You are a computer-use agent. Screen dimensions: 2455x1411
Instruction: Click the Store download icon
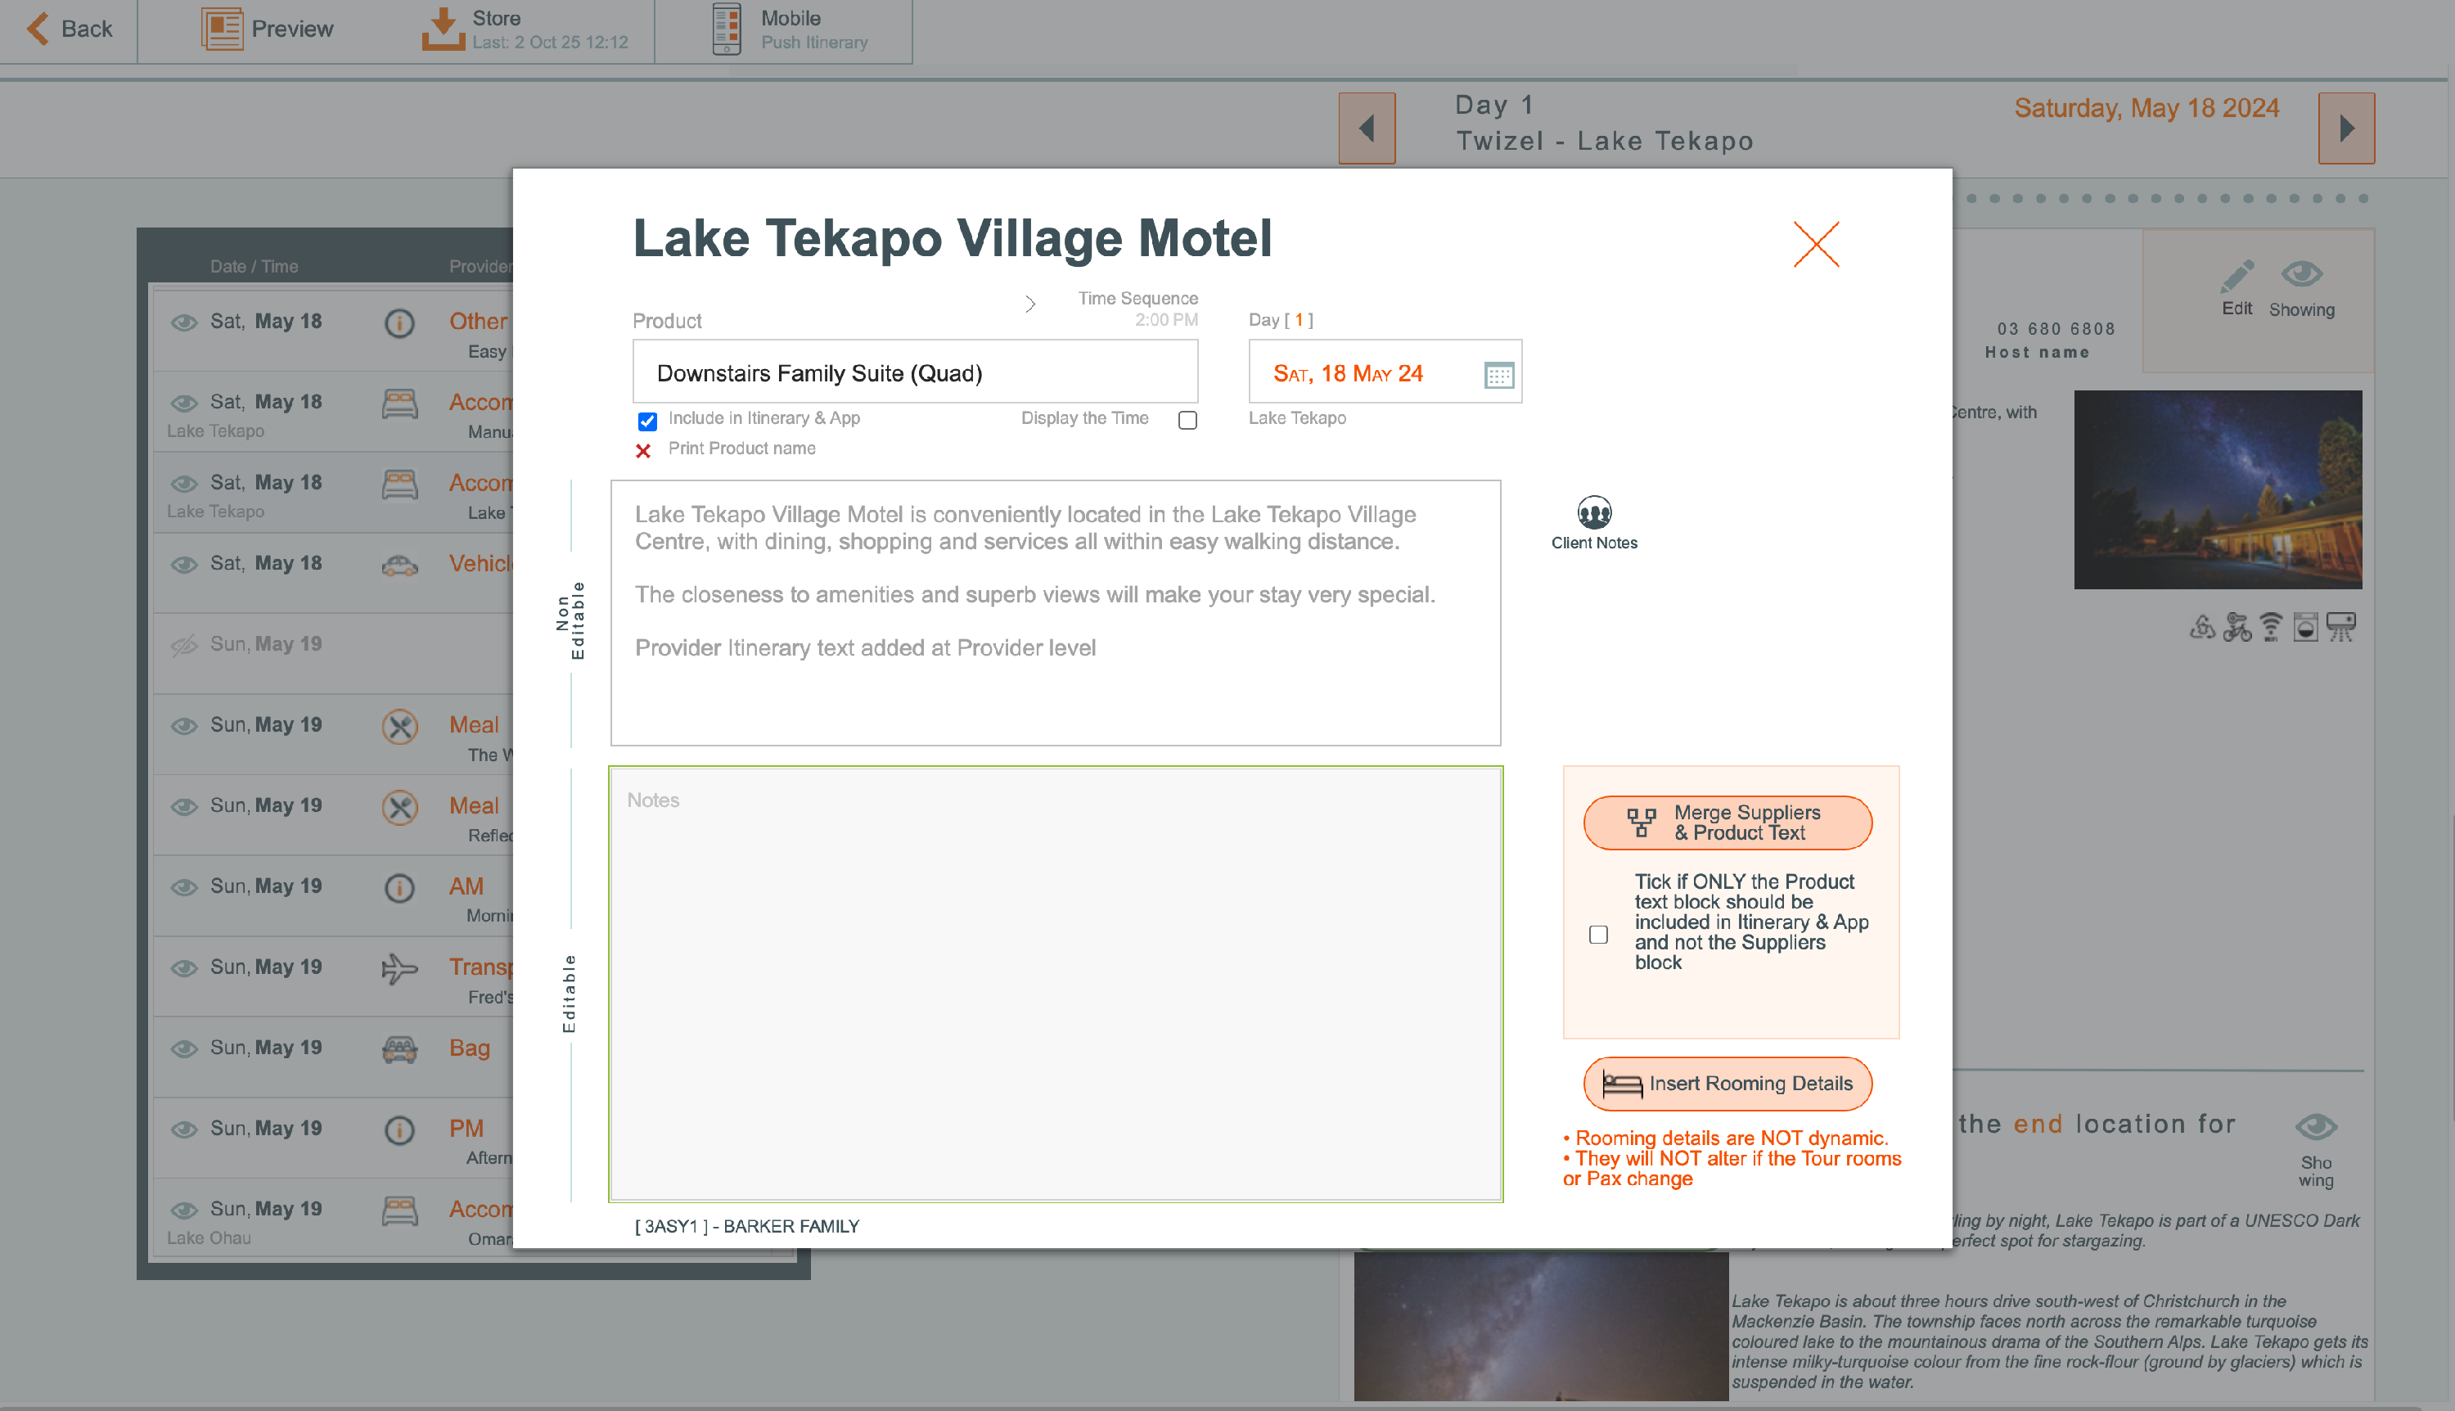pos(443,28)
